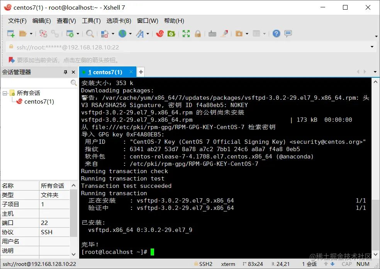Click the SSH2 status bar entry
This screenshot has width=380, height=269.
tap(203, 264)
